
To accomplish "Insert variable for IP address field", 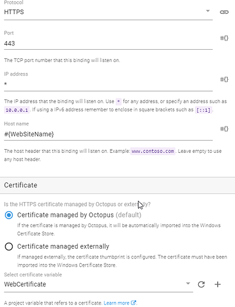I will pos(224,79).
